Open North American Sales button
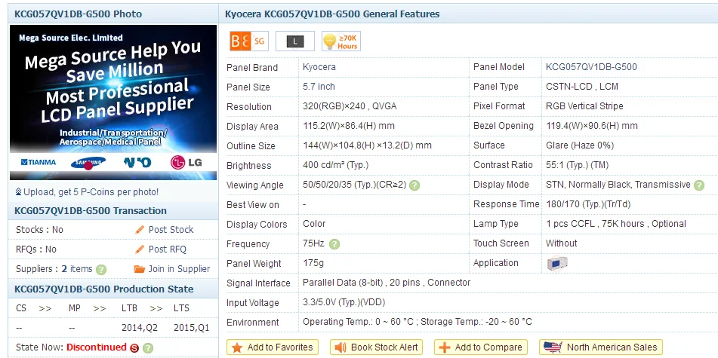The width and height of the screenshot is (718, 358). click(x=601, y=347)
